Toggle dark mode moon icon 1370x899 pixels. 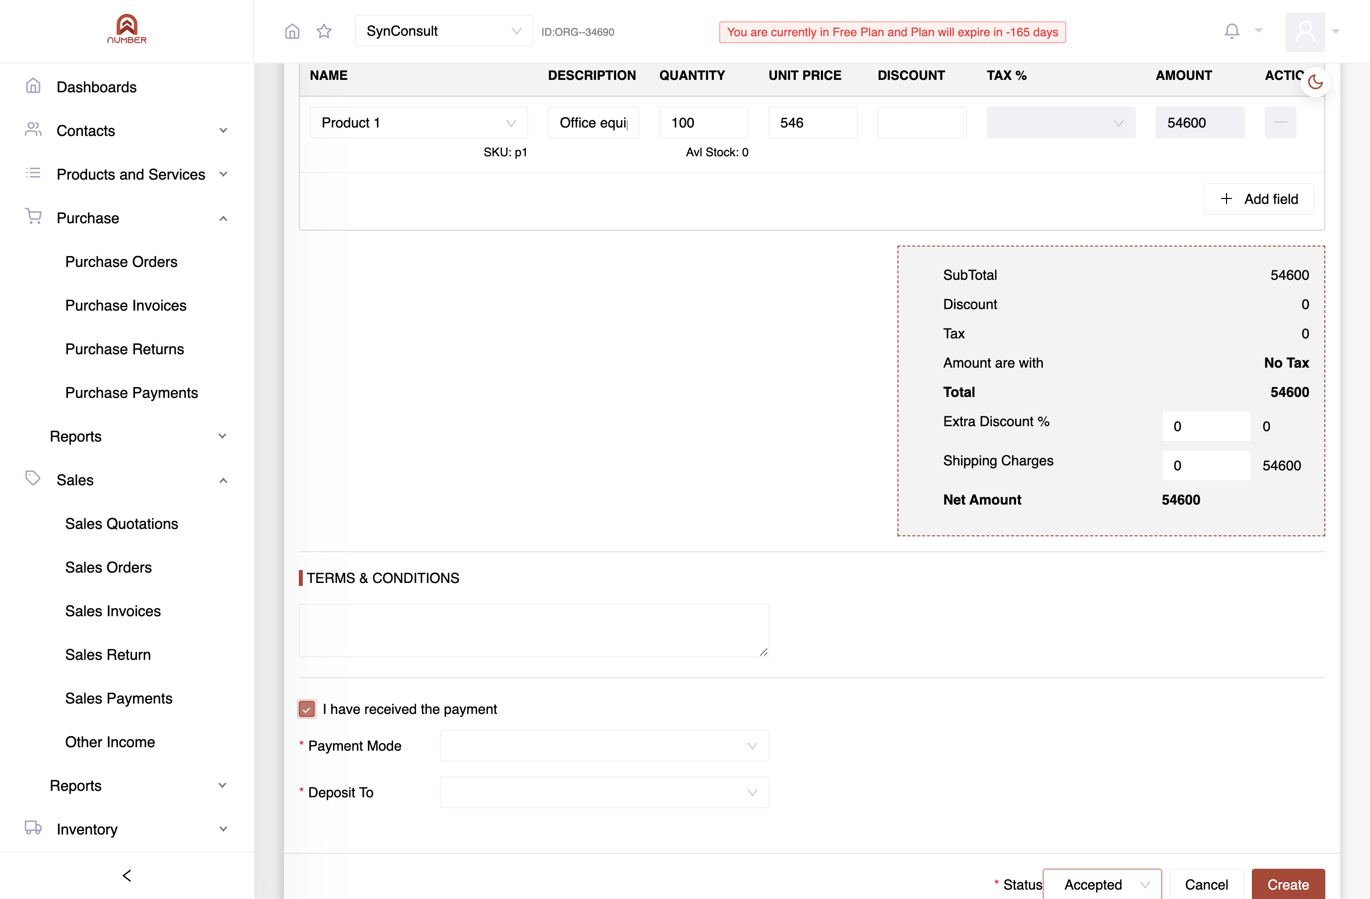coord(1315,82)
